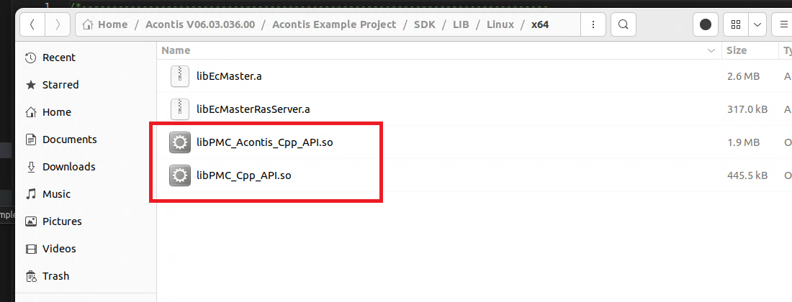Open the search button with magnifier icon
This screenshot has width=792, height=302.
pos(623,24)
